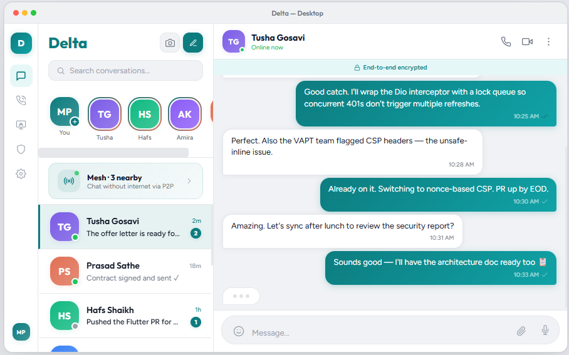Image resolution: width=569 pixels, height=355 pixels.
Task: Click message about VAPT CSP headers
Action: 353,152
